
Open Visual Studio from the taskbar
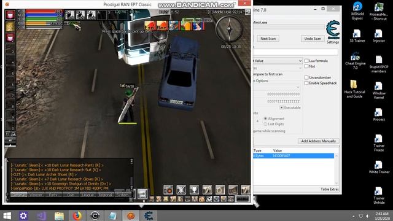[x=41, y=215]
